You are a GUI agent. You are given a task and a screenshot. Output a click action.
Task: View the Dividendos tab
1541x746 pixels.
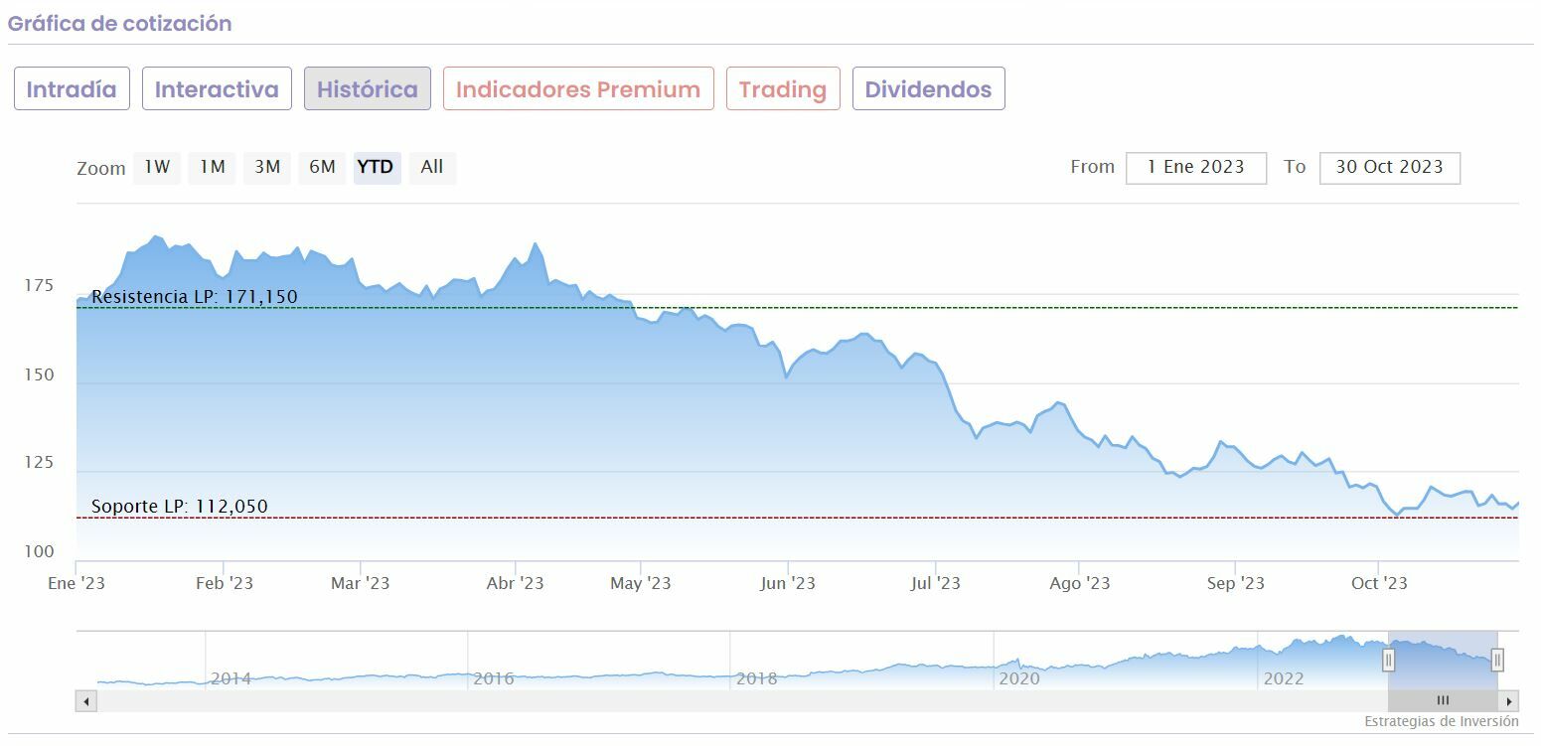pyautogui.click(x=928, y=89)
